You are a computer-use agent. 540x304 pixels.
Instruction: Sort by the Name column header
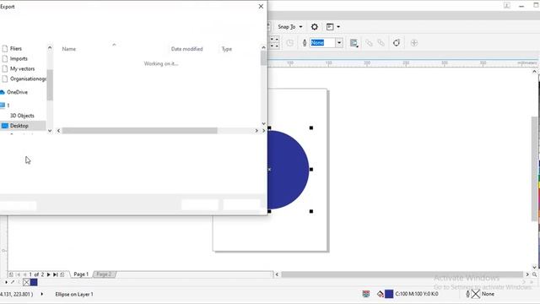pos(69,49)
